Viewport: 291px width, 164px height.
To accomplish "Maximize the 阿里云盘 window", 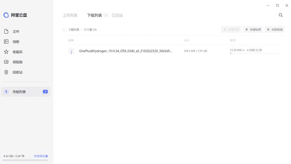I will pyautogui.click(x=277, y=5).
